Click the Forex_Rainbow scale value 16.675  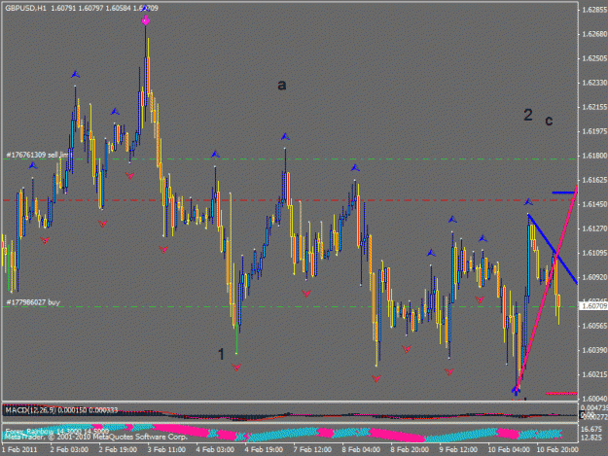tap(591, 429)
